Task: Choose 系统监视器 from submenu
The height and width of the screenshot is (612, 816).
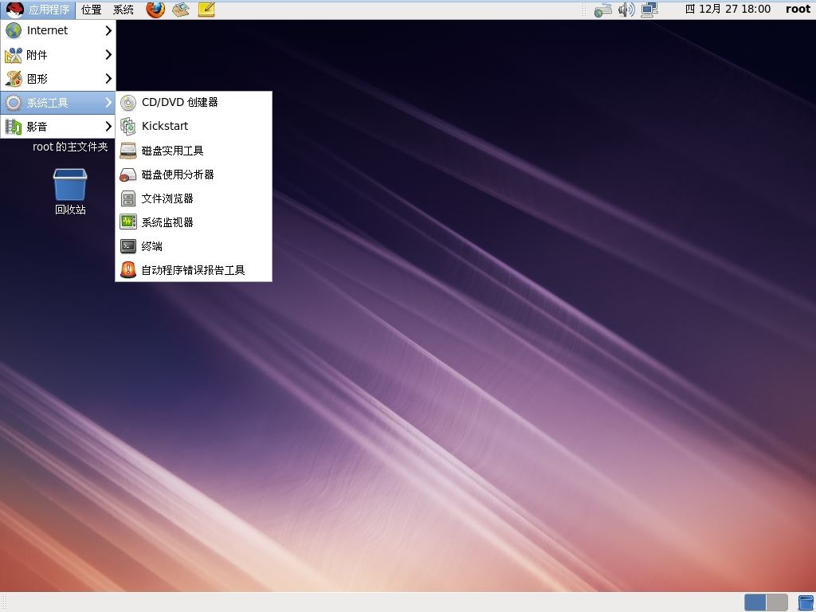Action: coord(194,222)
